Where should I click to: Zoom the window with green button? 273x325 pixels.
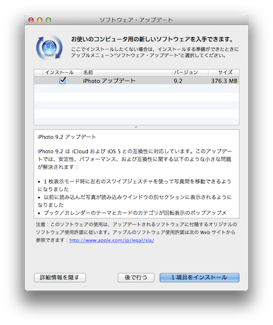point(49,20)
